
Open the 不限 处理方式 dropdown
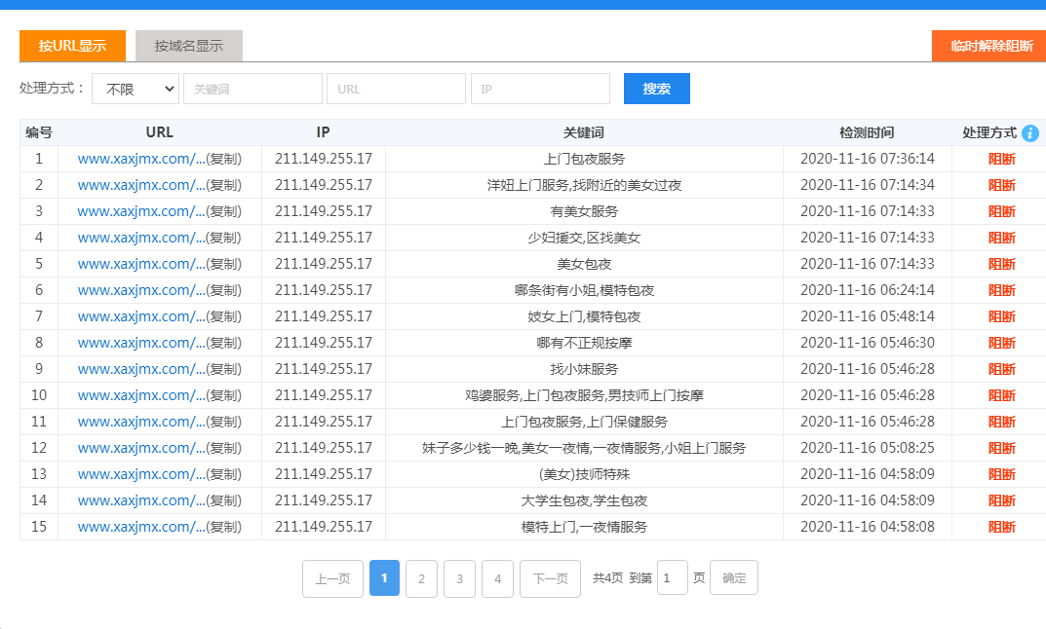(x=135, y=88)
